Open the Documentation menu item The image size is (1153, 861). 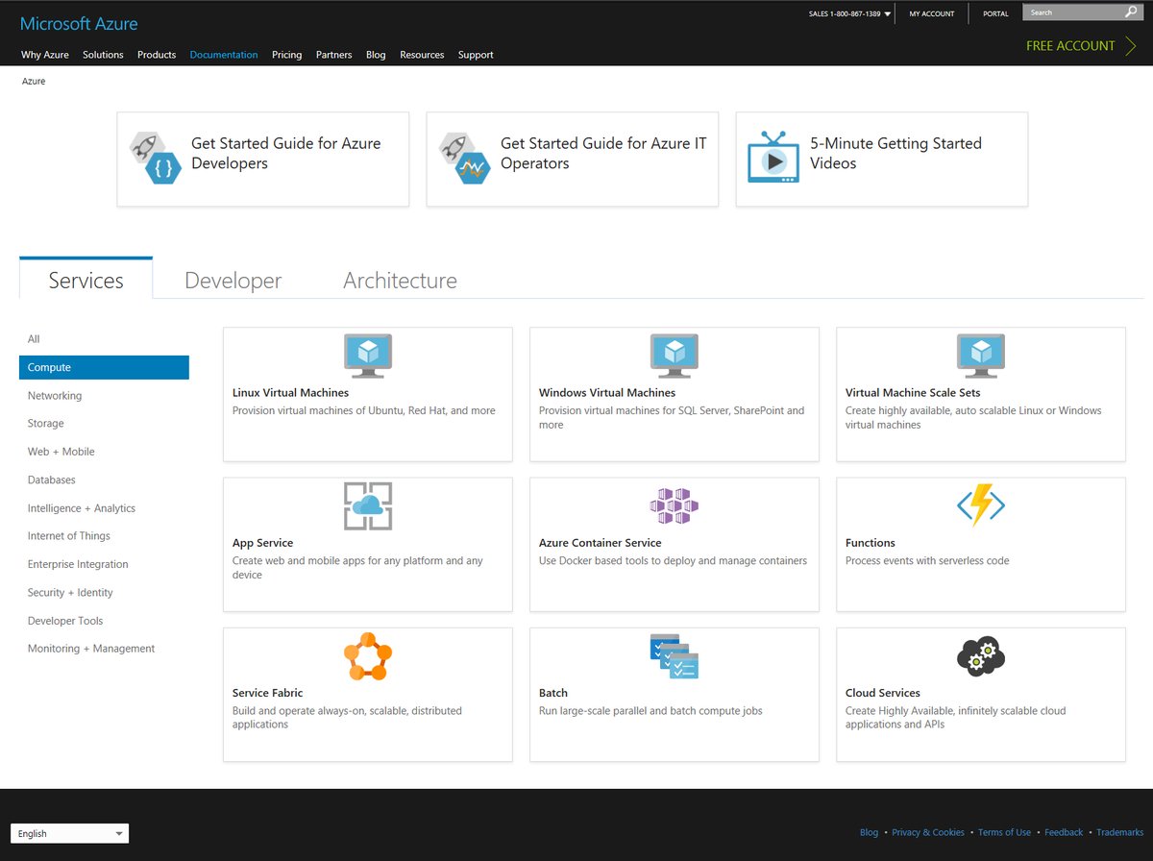click(x=224, y=55)
